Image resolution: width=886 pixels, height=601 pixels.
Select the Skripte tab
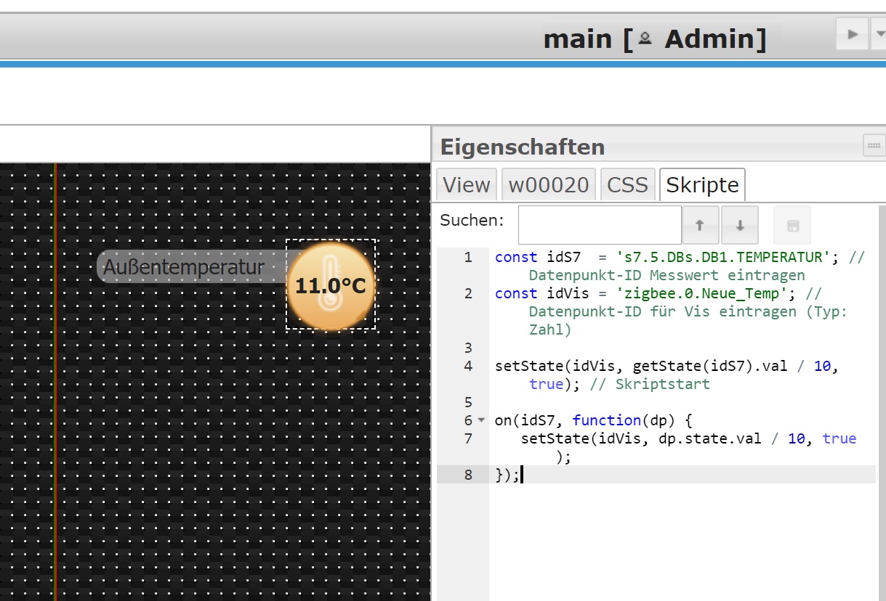[x=702, y=185]
